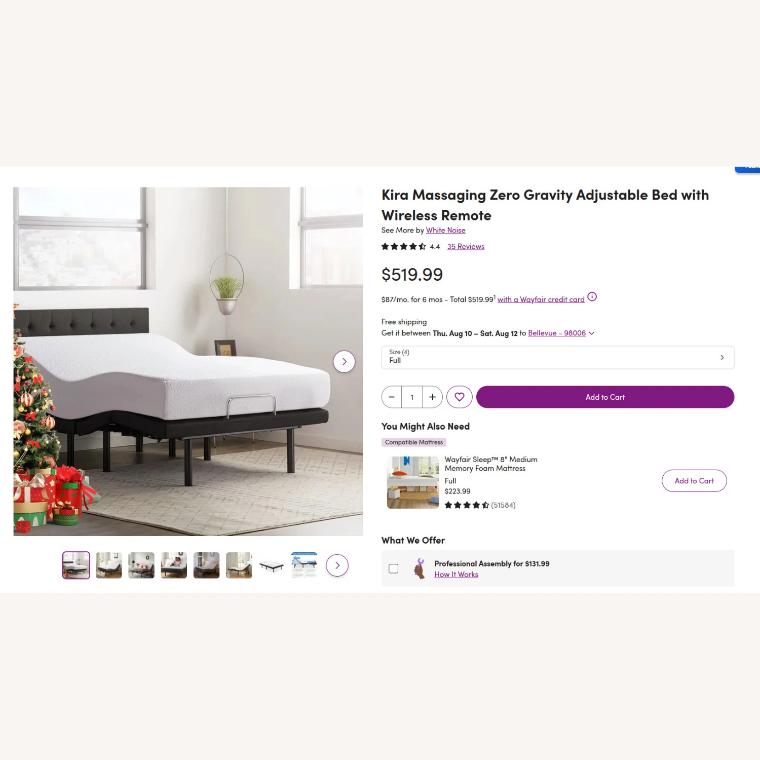Select the bare bed frame thumbnail
This screenshot has height=760, width=760.
(272, 565)
